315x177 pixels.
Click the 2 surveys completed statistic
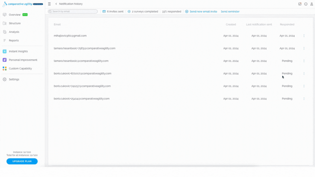[145, 11]
